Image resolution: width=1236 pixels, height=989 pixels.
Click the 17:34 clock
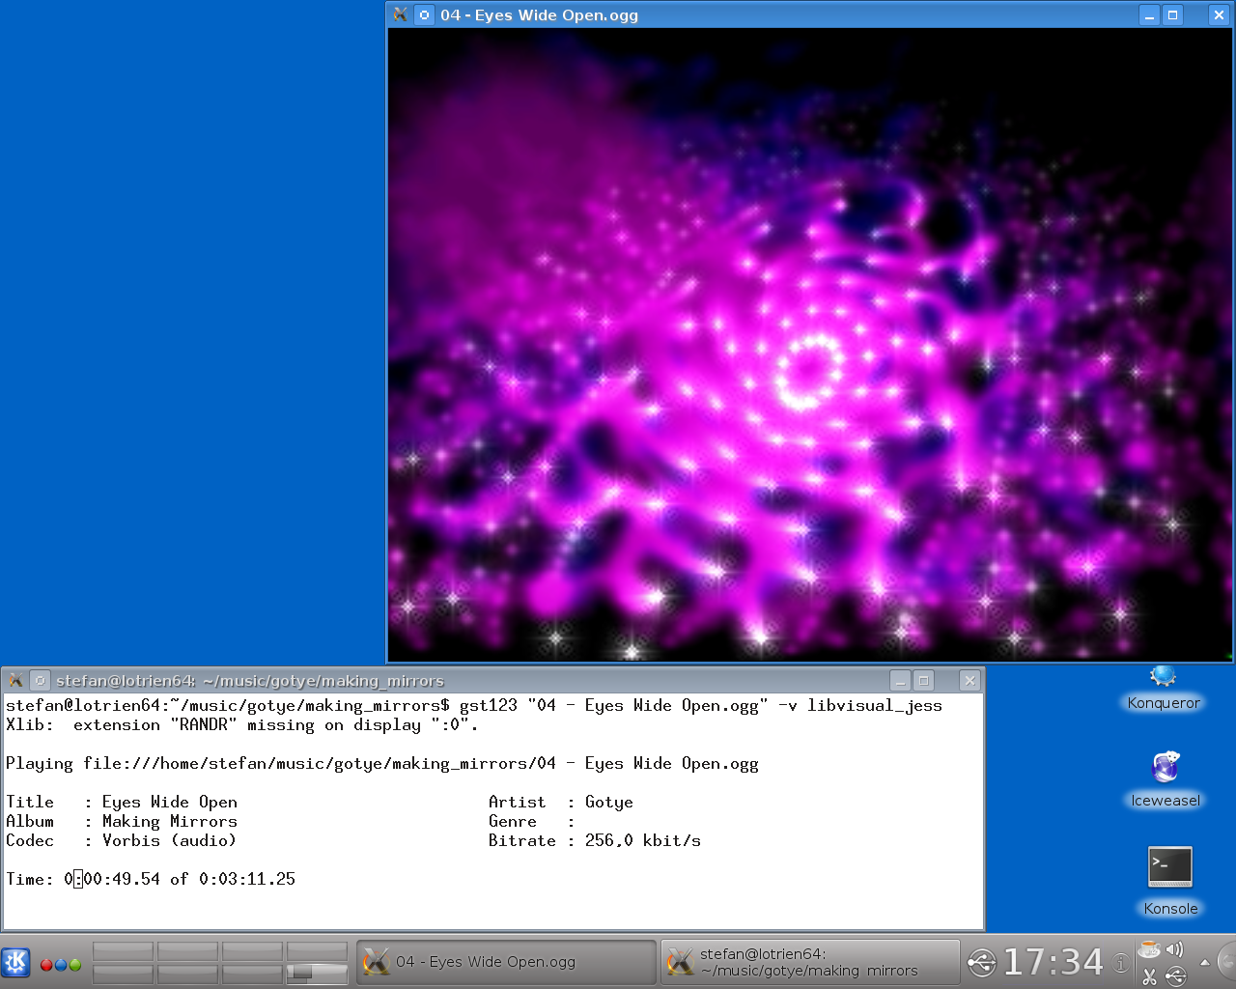[1053, 962]
